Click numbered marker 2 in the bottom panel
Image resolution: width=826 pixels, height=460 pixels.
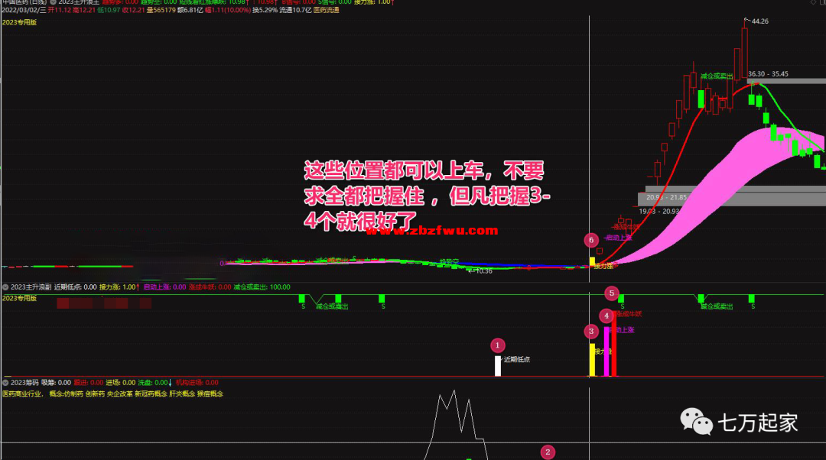(548, 452)
